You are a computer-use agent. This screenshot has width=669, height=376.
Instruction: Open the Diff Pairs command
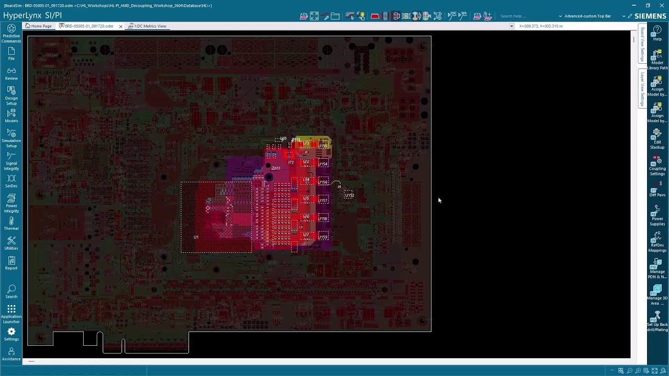[657, 190]
